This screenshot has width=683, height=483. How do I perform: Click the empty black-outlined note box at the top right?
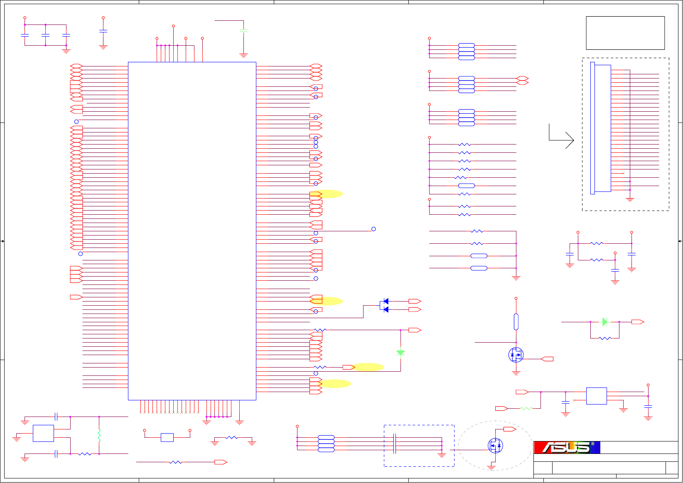[625, 33]
